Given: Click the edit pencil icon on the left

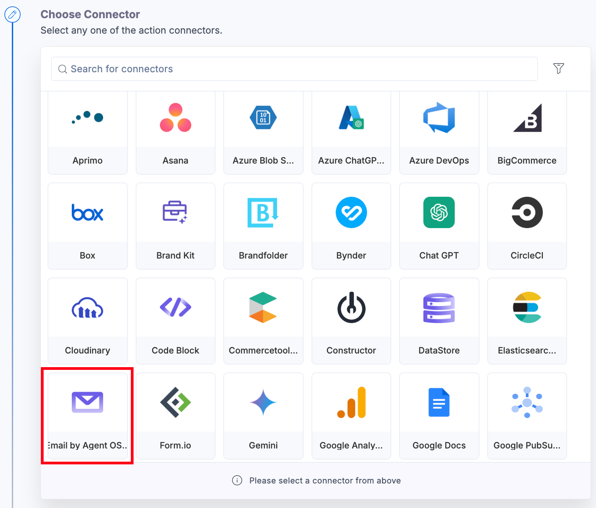Looking at the screenshot, I should 12,15.
